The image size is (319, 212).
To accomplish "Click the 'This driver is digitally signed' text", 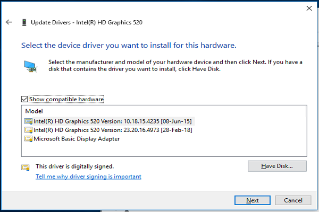I will pyautogui.click(x=74, y=166).
